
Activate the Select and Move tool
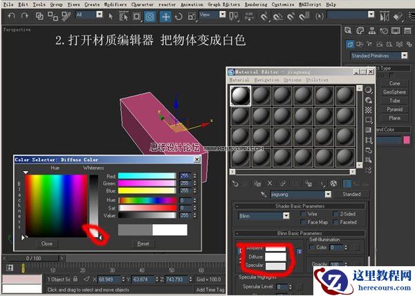point(166,17)
